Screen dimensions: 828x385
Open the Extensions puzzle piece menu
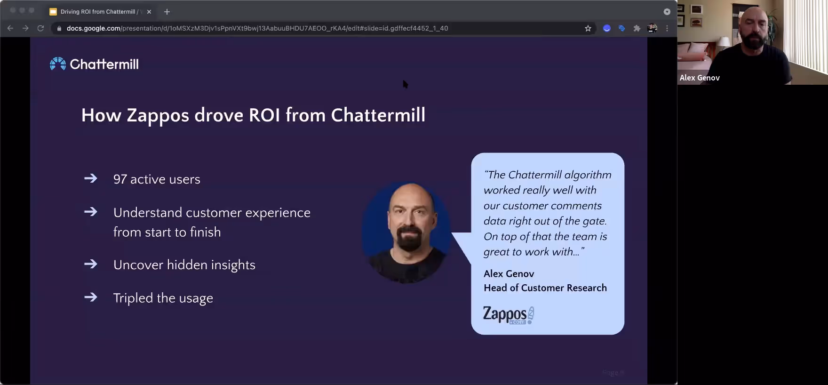[637, 28]
